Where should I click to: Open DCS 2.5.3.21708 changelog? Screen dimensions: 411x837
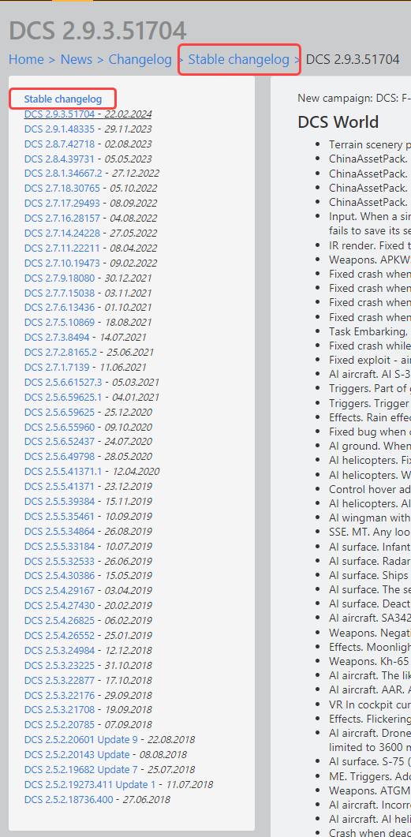59,710
